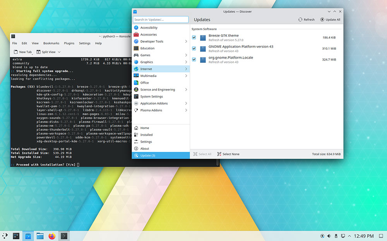Select the Developer Tools category icon
The width and height of the screenshot is (387, 241).
coord(136,41)
